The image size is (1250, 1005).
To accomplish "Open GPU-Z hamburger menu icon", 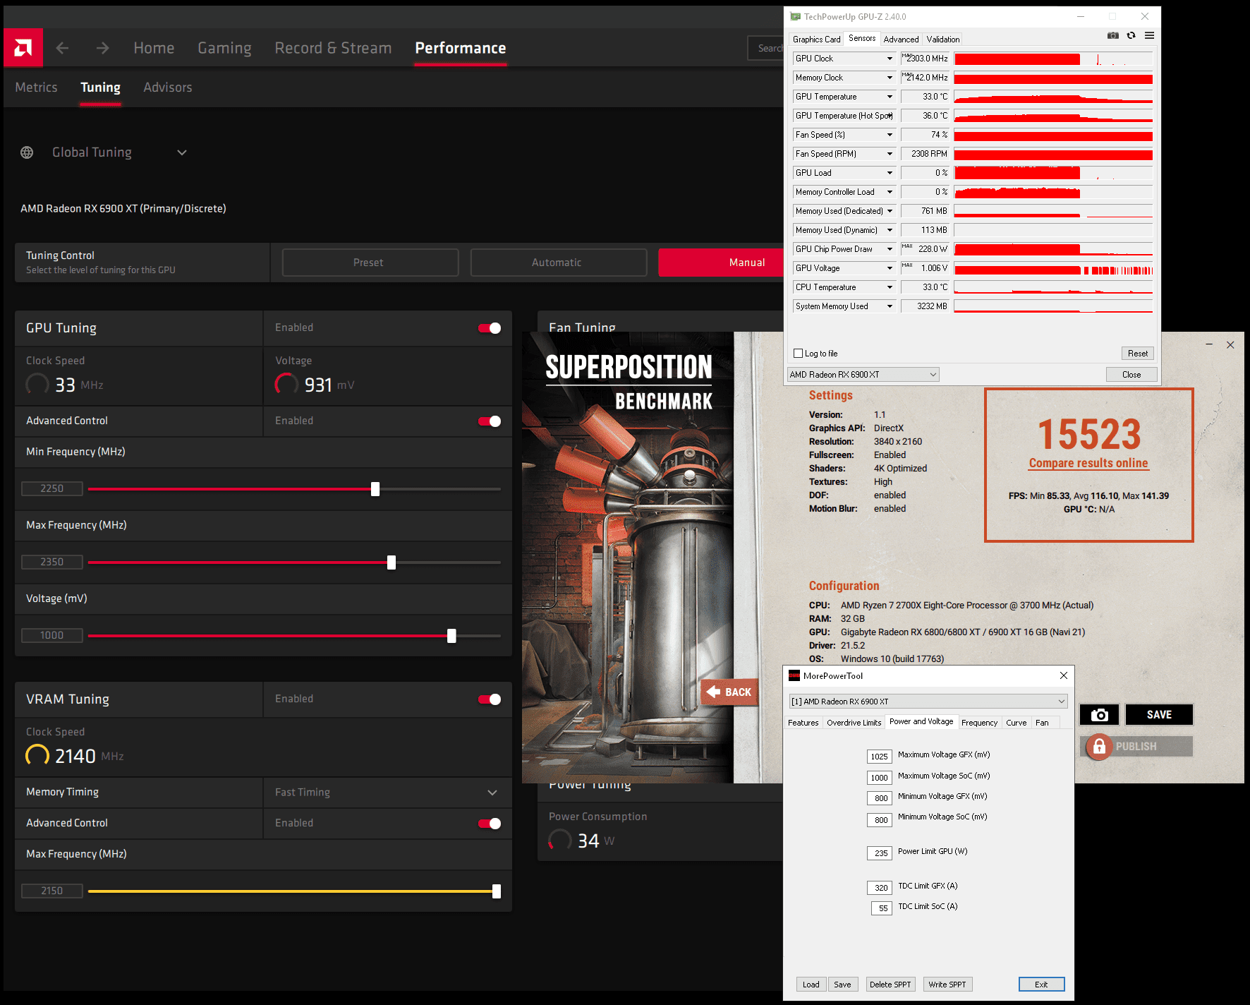I will point(1150,35).
